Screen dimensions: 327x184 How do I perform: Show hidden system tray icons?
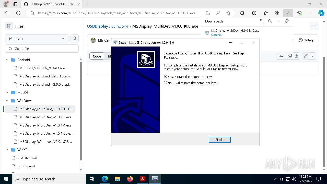click(x=275, y=179)
